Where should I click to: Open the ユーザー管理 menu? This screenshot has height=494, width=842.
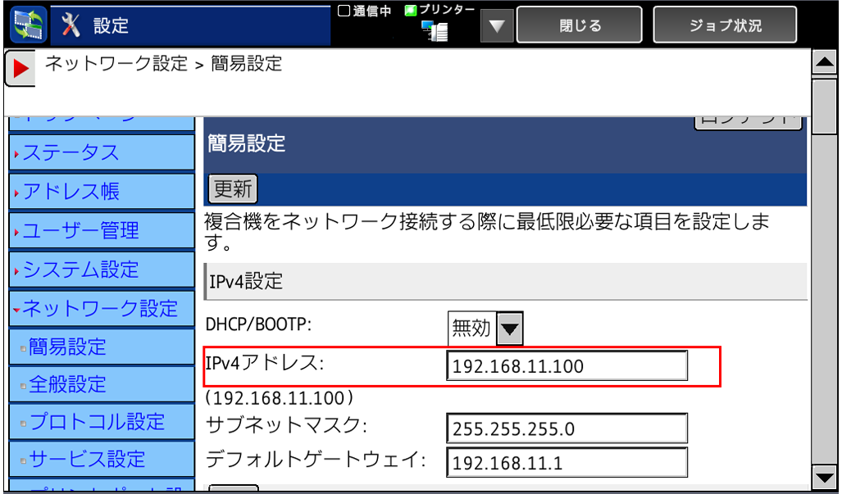click(x=80, y=231)
